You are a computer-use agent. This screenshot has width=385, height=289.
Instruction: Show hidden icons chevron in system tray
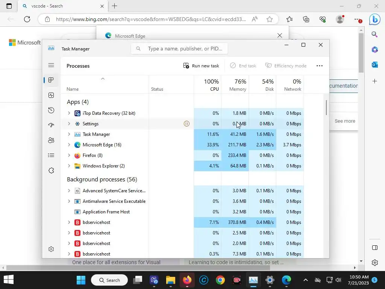(305, 280)
